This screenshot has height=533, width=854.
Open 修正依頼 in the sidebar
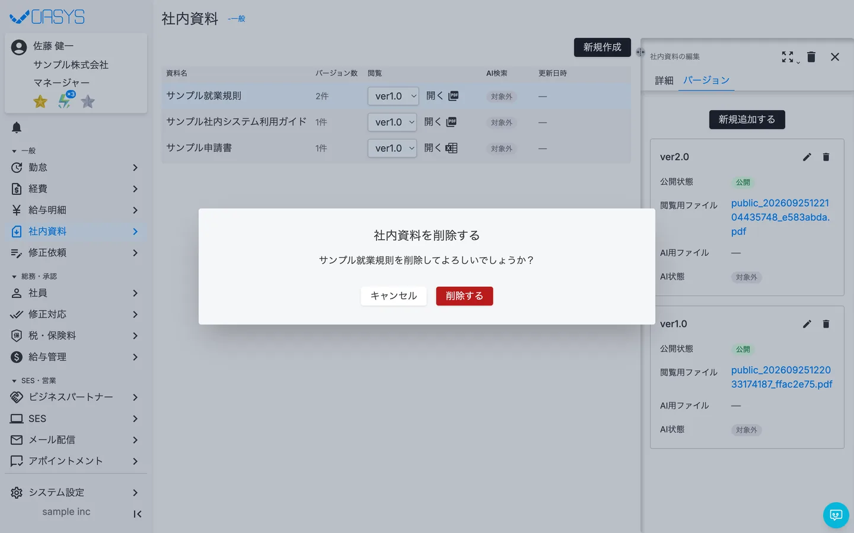[75, 253]
